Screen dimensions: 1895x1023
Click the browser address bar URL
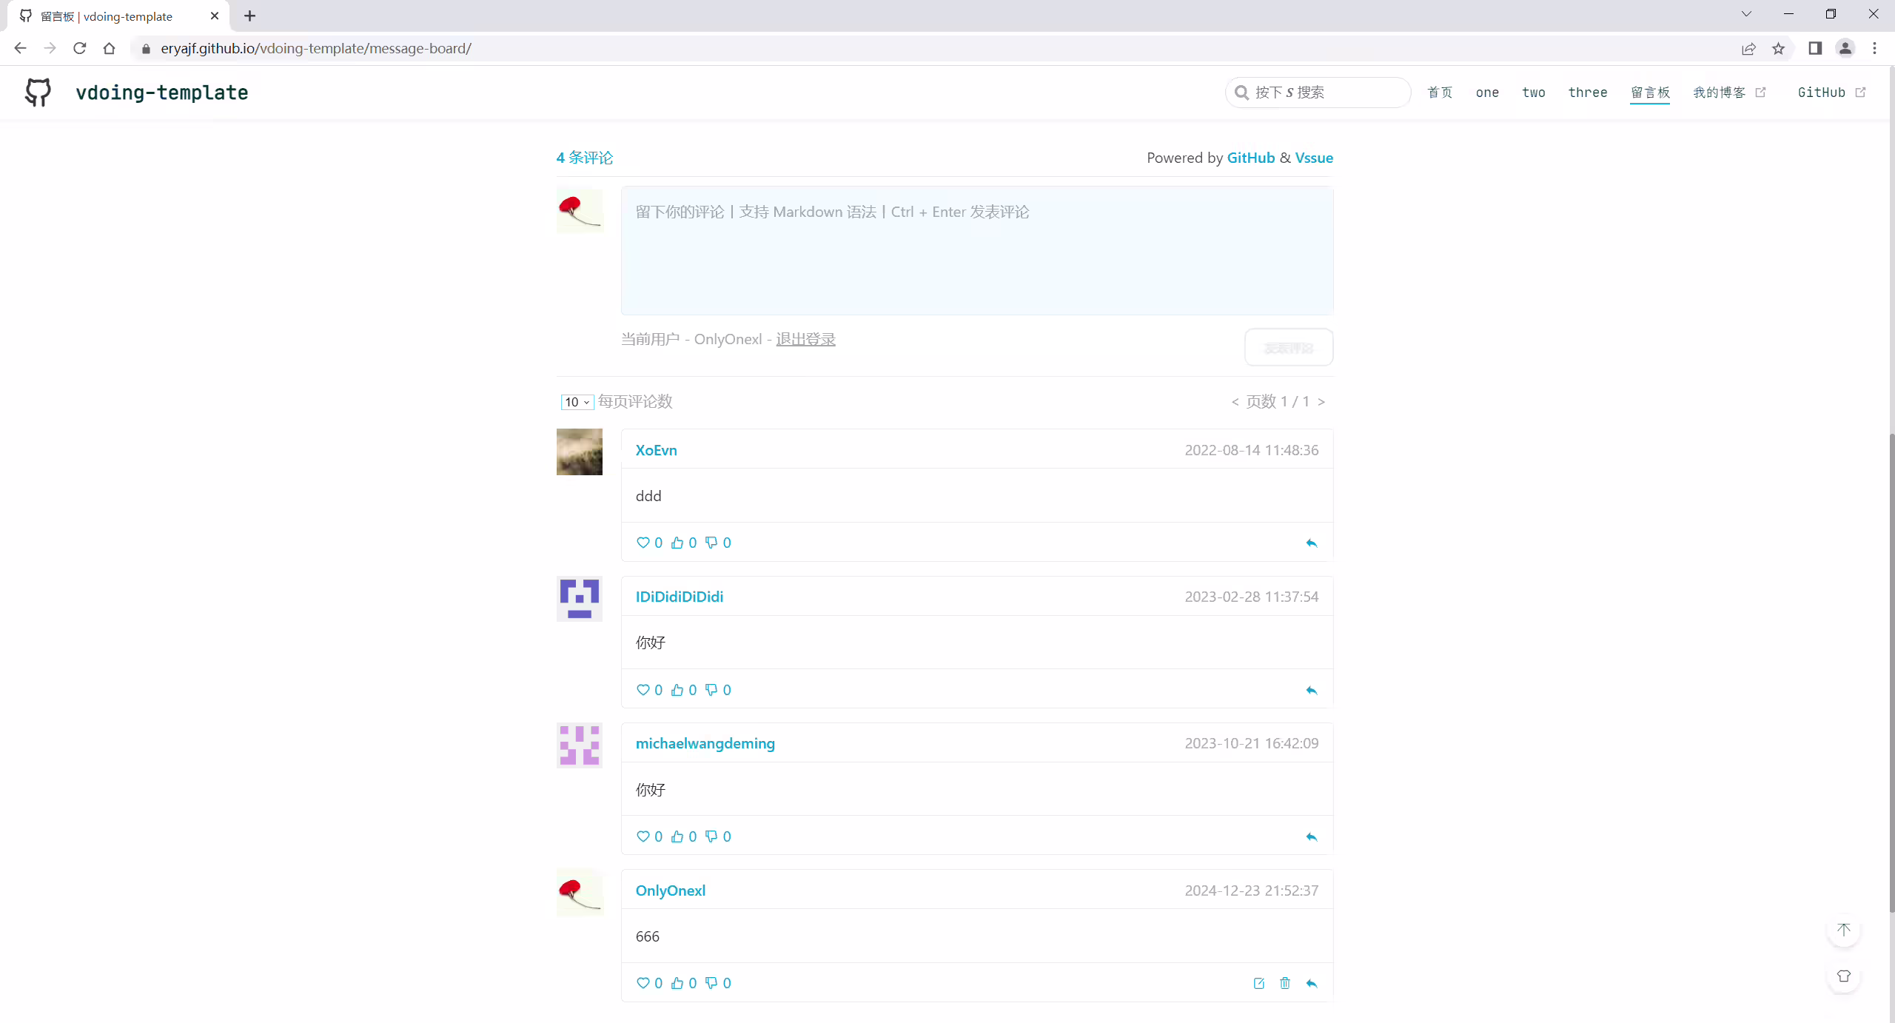pos(316,48)
